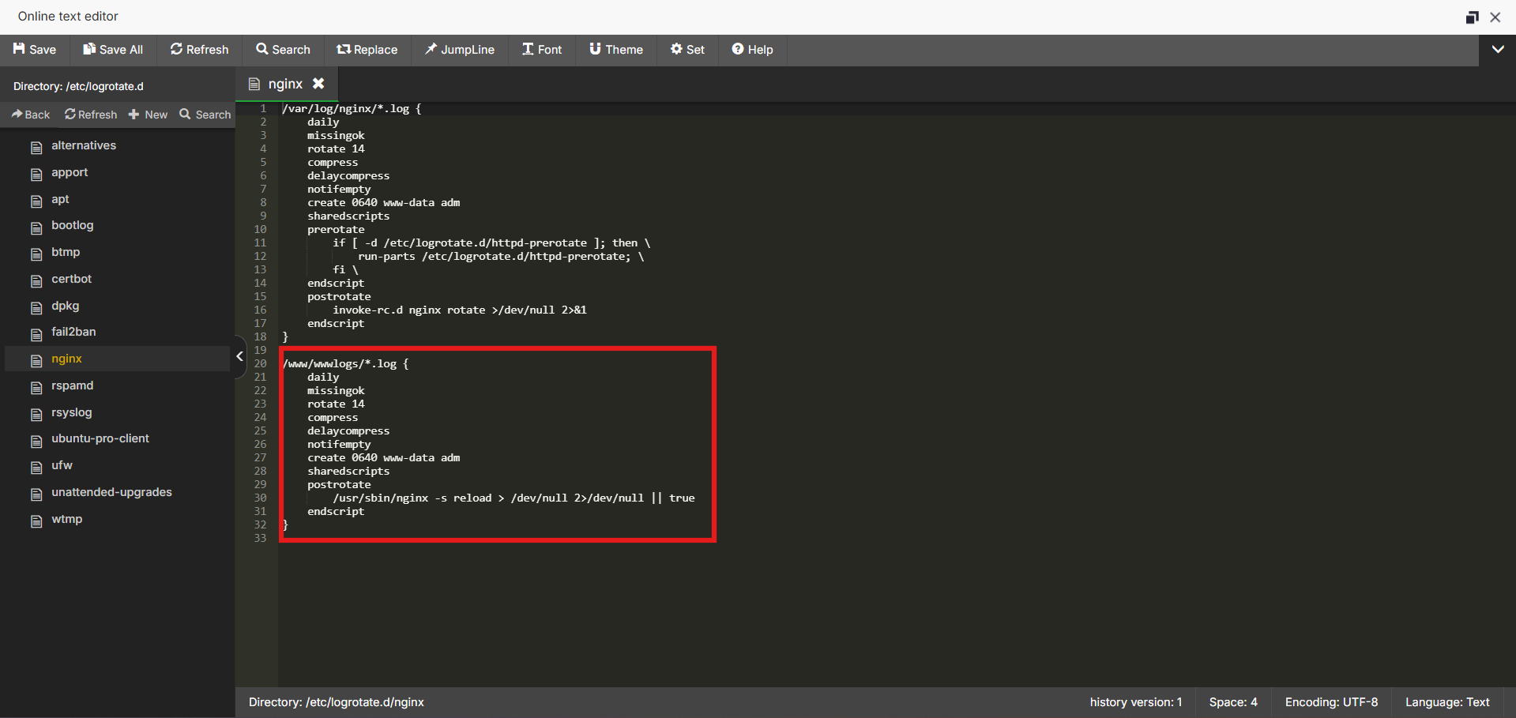
Task: Click 'create 0640 www-data adm' on line 8
Action: [x=383, y=202]
